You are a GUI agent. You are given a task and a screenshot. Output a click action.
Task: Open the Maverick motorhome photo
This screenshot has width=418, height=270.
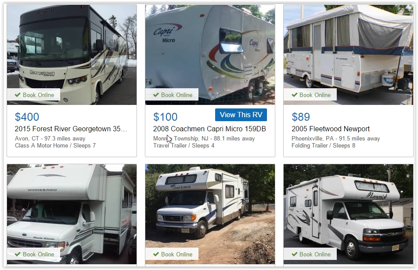(x=349, y=214)
